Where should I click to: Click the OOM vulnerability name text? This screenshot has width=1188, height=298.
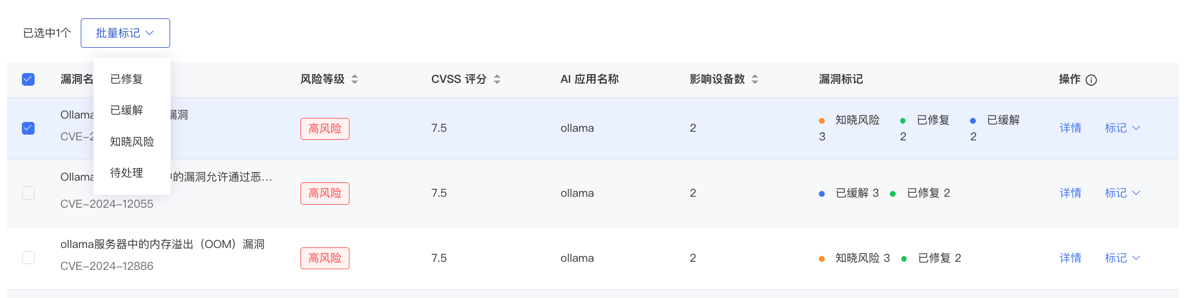162,244
